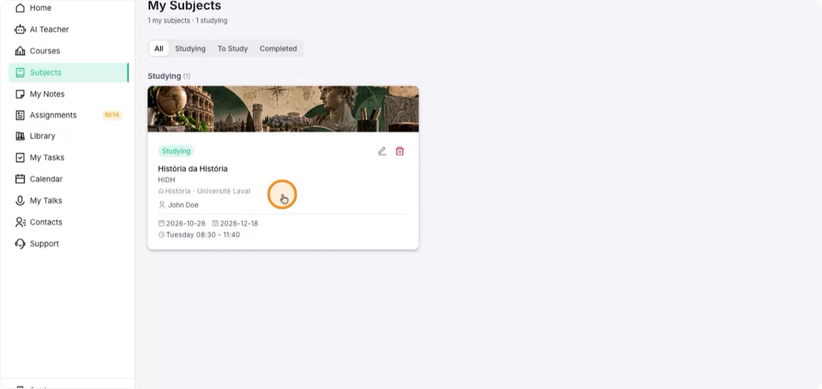Click the BETA badge next to Assignments

[112, 115]
